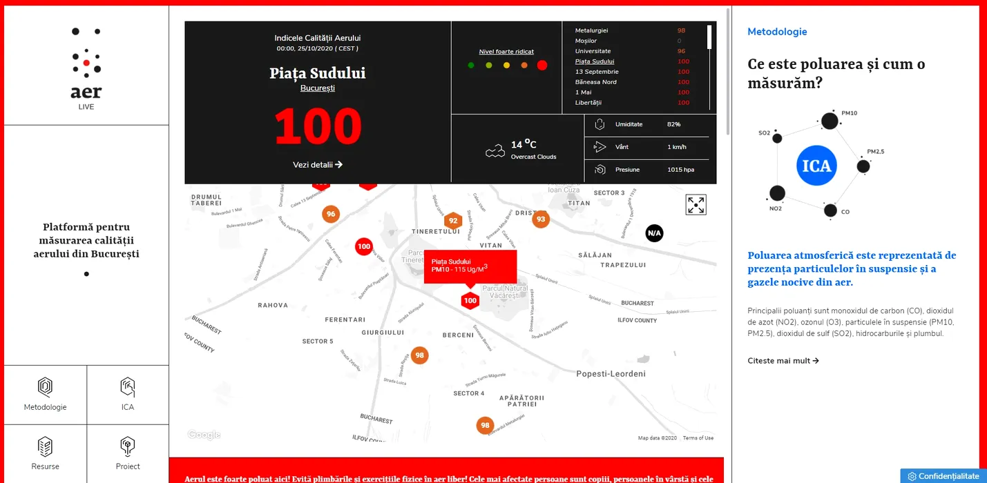Select Piața Sudului in station list
Viewport: 987px width, 483px height.
(x=595, y=61)
